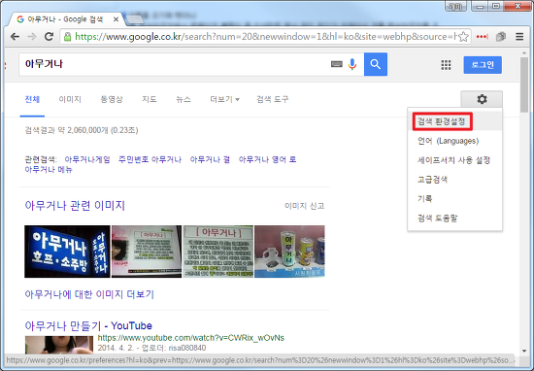The height and width of the screenshot is (371, 534).
Task: Start voice search with the microphone icon
Action: (352, 64)
